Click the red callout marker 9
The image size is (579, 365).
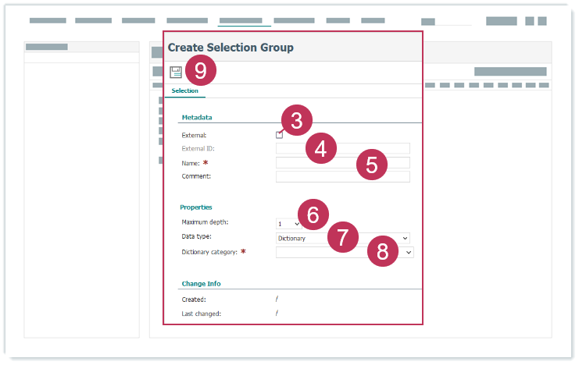pos(201,71)
